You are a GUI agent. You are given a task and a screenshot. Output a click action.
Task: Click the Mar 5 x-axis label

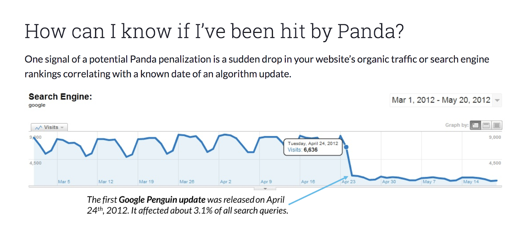click(64, 182)
